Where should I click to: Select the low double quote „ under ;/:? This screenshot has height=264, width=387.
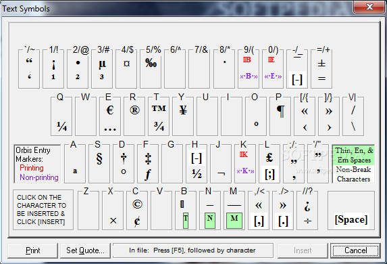[x=294, y=162]
